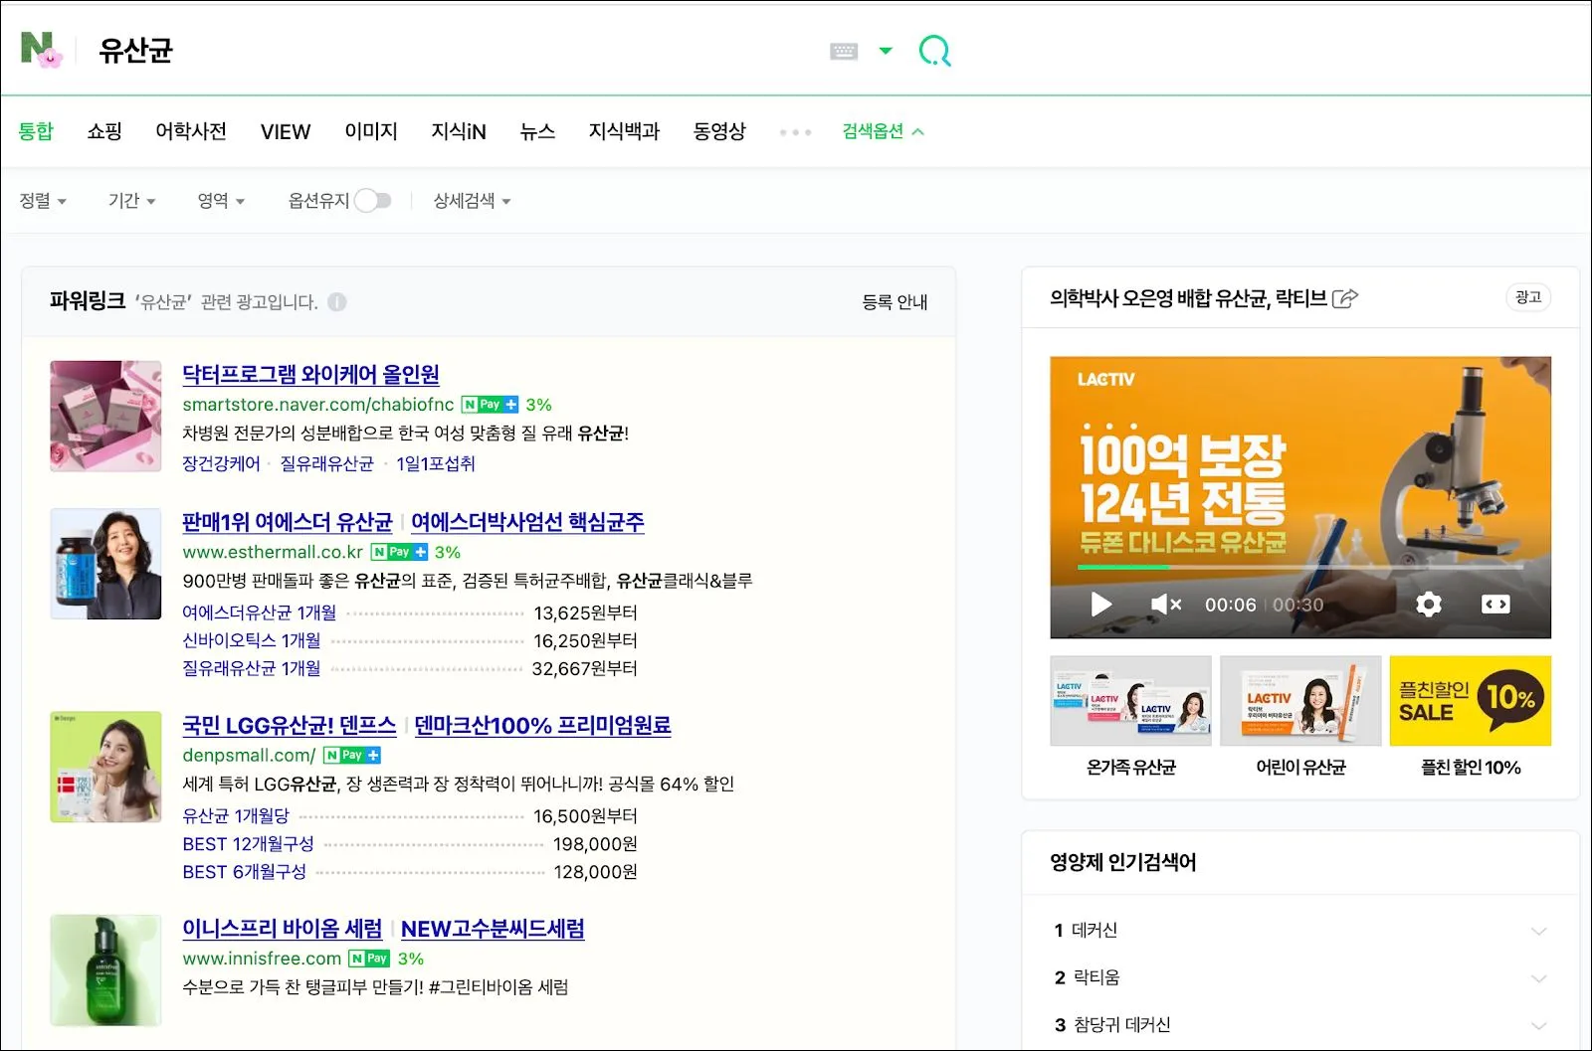This screenshot has width=1592, height=1051.
Task: Click the pink gift box product thumbnail
Action: coord(105,416)
